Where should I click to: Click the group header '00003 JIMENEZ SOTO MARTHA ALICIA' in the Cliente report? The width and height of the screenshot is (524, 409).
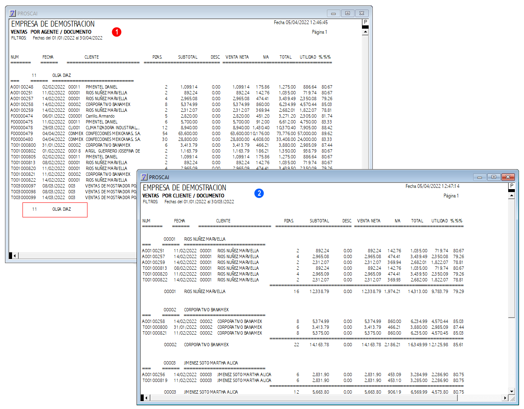tap(201, 363)
